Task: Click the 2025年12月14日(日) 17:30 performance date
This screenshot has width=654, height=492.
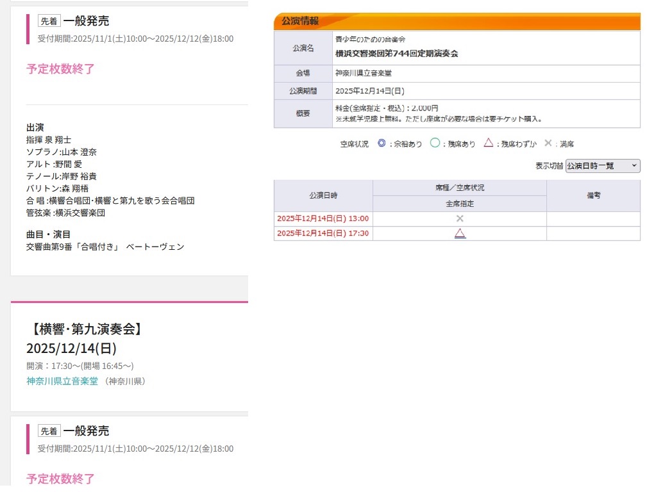Action: coord(323,233)
